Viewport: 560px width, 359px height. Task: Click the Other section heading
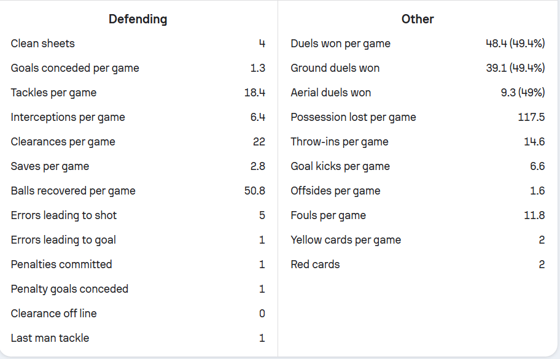[x=418, y=19]
